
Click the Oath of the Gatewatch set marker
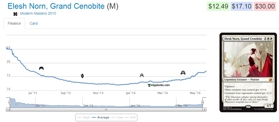tap(142, 75)
